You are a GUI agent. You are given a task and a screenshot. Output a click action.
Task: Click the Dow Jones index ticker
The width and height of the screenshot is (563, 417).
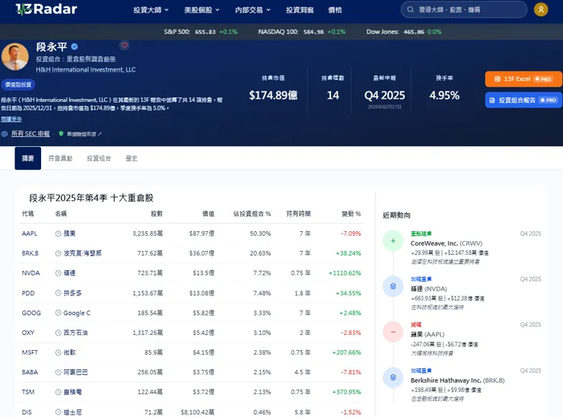(403, 32)
